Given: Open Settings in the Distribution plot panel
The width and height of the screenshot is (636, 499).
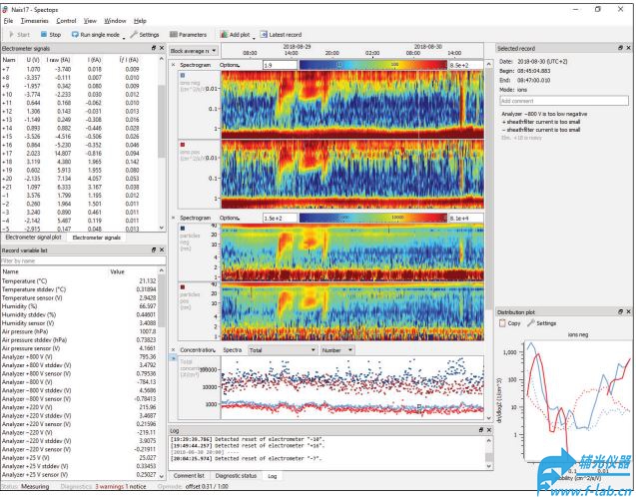Looking at the screenshot, I should click(544, 323).
